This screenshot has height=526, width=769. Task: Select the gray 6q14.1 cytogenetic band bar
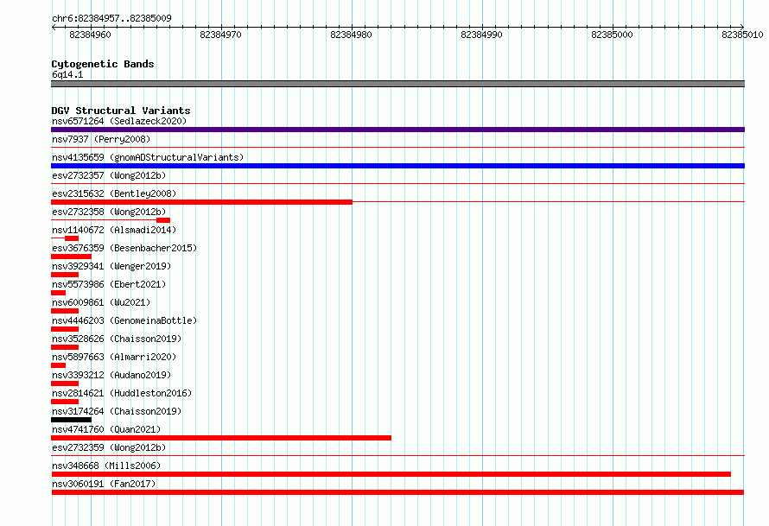point(397,84)
